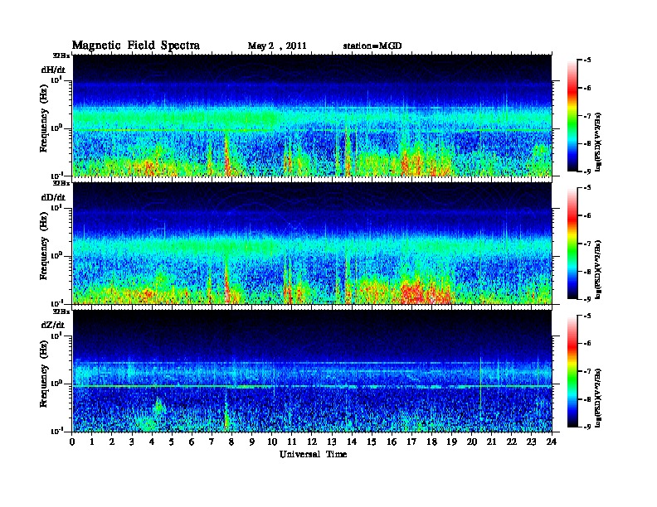Click the dH/dt color scale bar
Screen dimensions: 657x507
(572, 116)
